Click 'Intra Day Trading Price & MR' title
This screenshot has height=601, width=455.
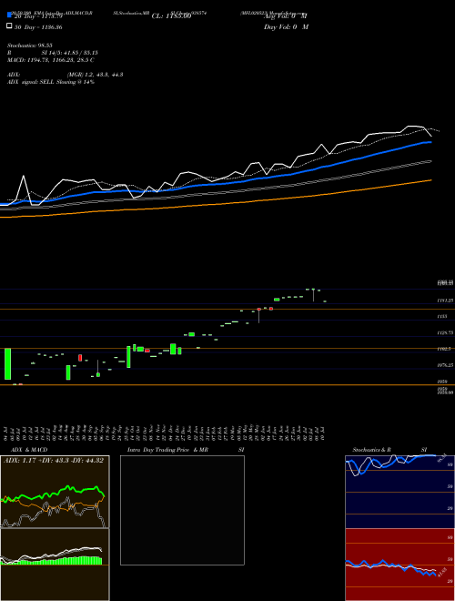coord(167,450)
